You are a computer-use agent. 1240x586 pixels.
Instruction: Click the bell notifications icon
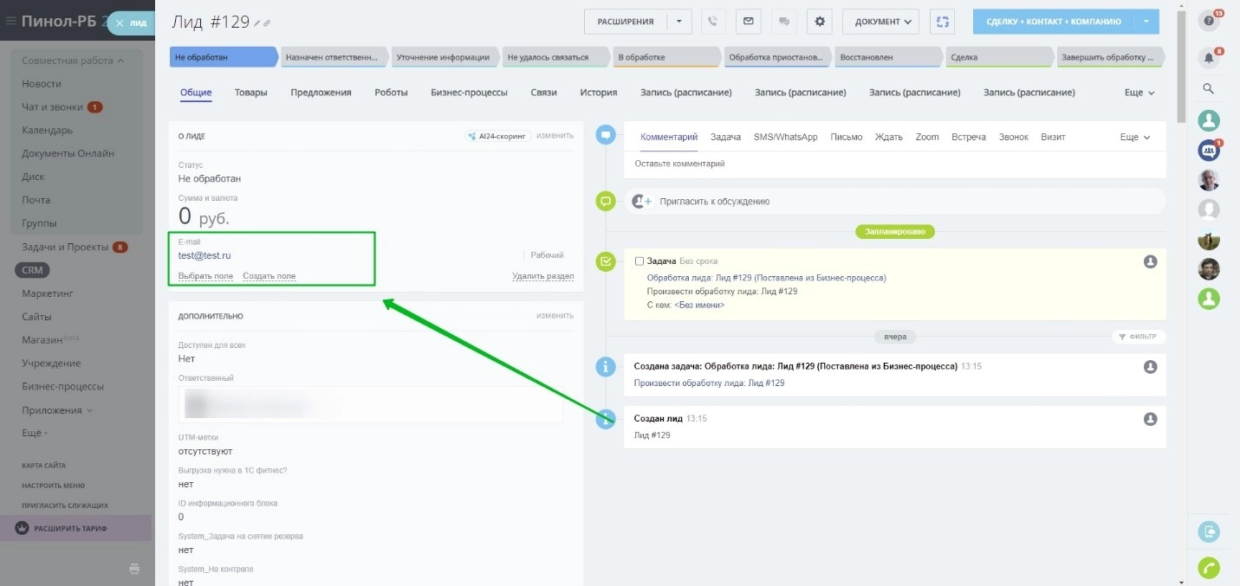click(1209, 58)
